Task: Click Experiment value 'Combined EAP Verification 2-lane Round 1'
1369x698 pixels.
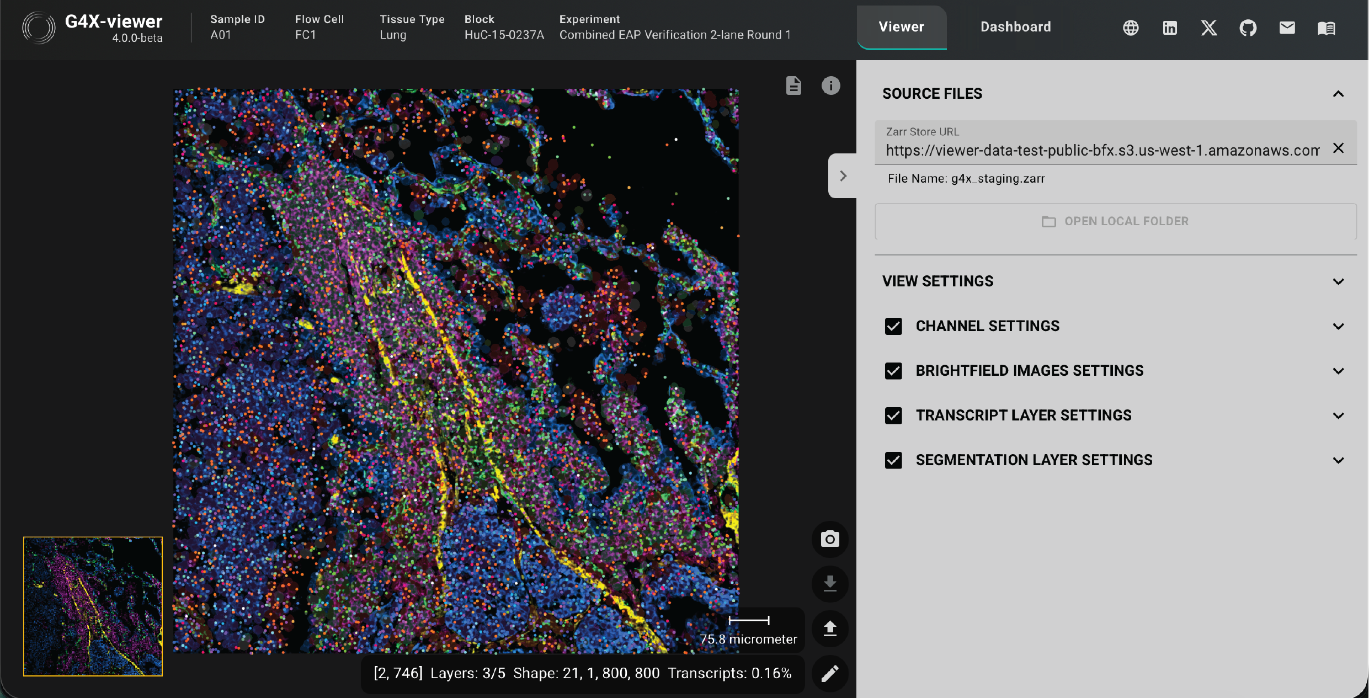Action: [x=675, y=35]
